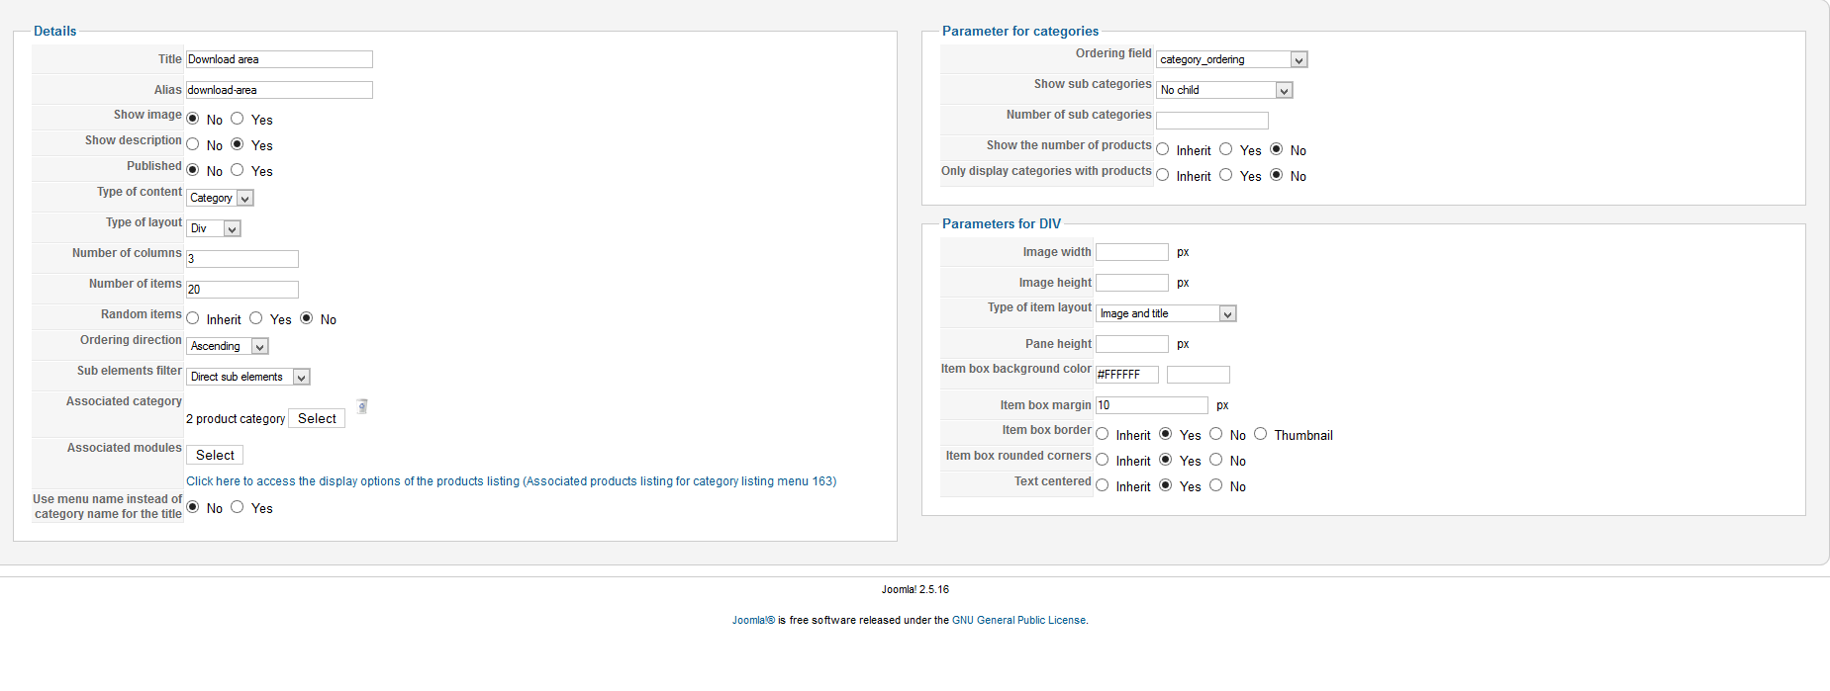Click Select button for Associated category
This screenshot has height=691, width=1830.
pos(317,418)
